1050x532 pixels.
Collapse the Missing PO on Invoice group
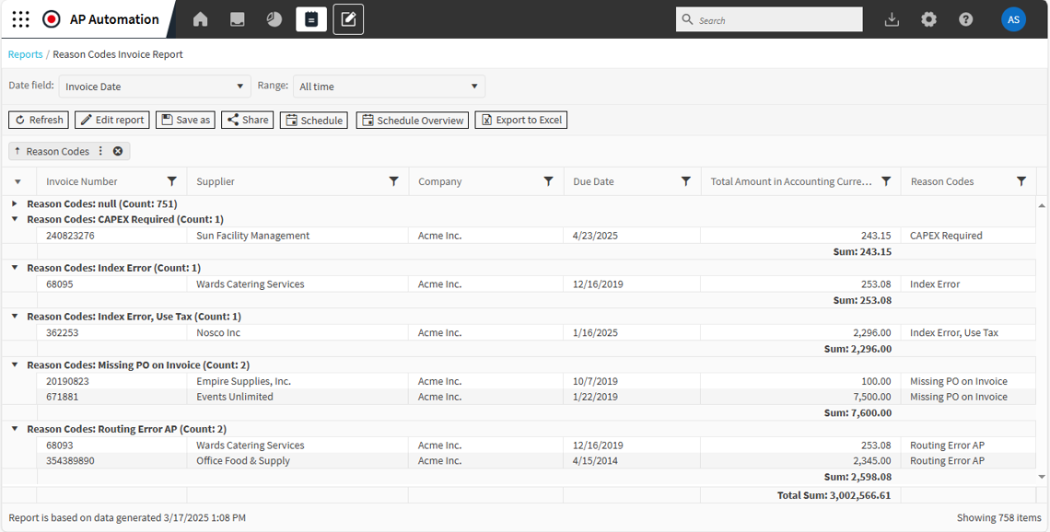(x=15, y=364)
